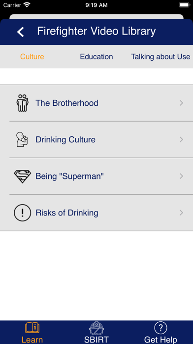The width and height of the screenshot is (193, 344).
Task: Switch to the Education tab
Action: click(x=96, y=57)
